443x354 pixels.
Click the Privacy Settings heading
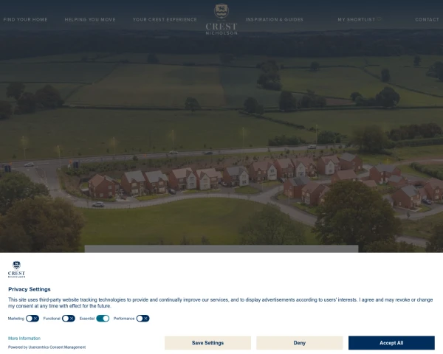point(30,289)
